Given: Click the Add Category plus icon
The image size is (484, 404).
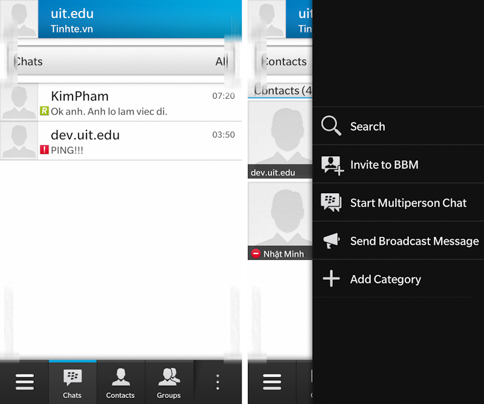Looking at the screenshot, I should [331, 279].
